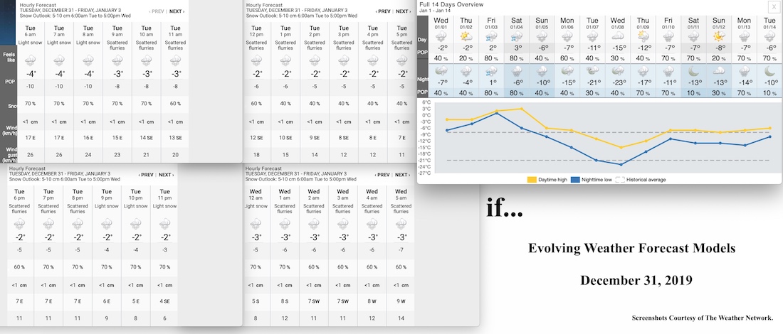Click the '16 E' wind value at 8 am
The image size is (783, 334).
click(88, 137)
